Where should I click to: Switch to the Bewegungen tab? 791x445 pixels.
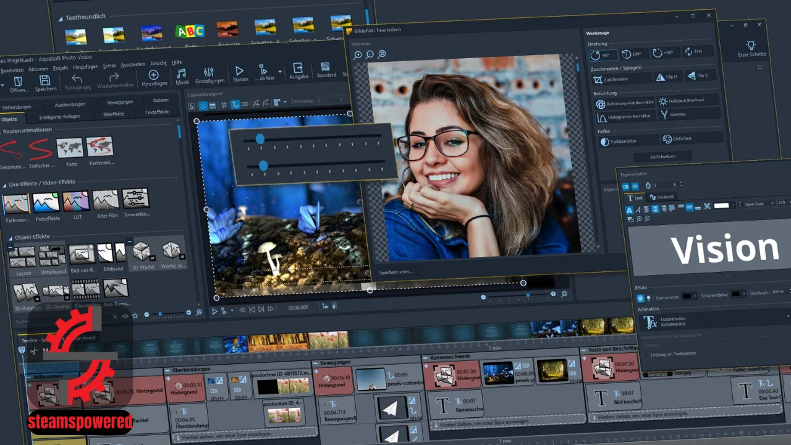pos(120,102)
